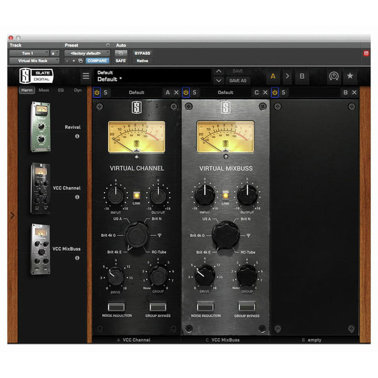This screenshot has width=378, height=378.
Task: Open the Preset section circular menu button
Action: tap(108, 45)
